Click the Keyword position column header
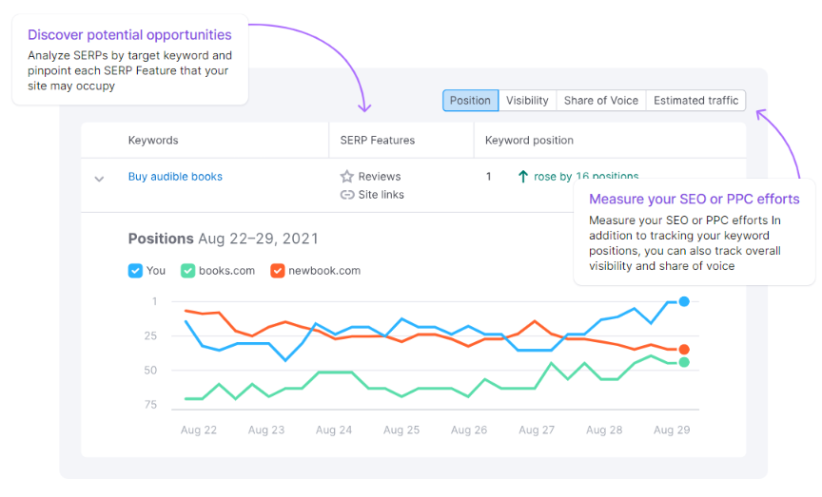 point(529,141)
